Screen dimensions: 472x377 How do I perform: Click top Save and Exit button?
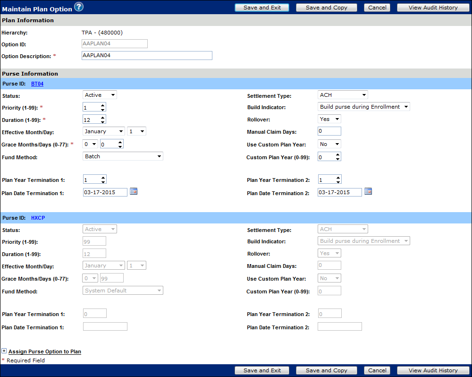[262, 8]
